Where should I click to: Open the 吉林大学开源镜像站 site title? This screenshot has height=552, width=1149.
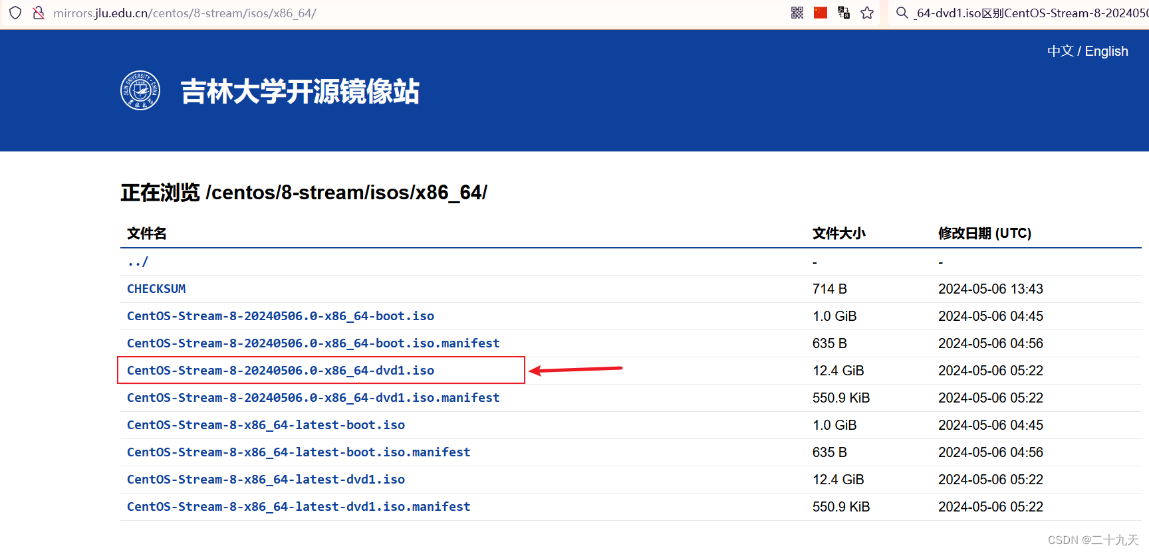[300, 91]
